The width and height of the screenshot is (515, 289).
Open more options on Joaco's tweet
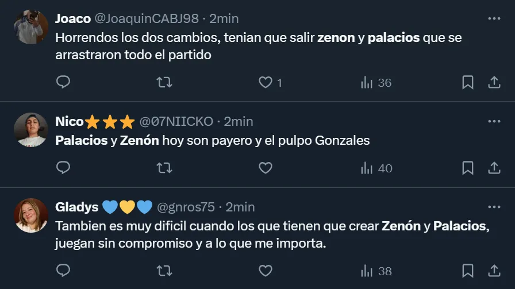[x=494, y=19]
